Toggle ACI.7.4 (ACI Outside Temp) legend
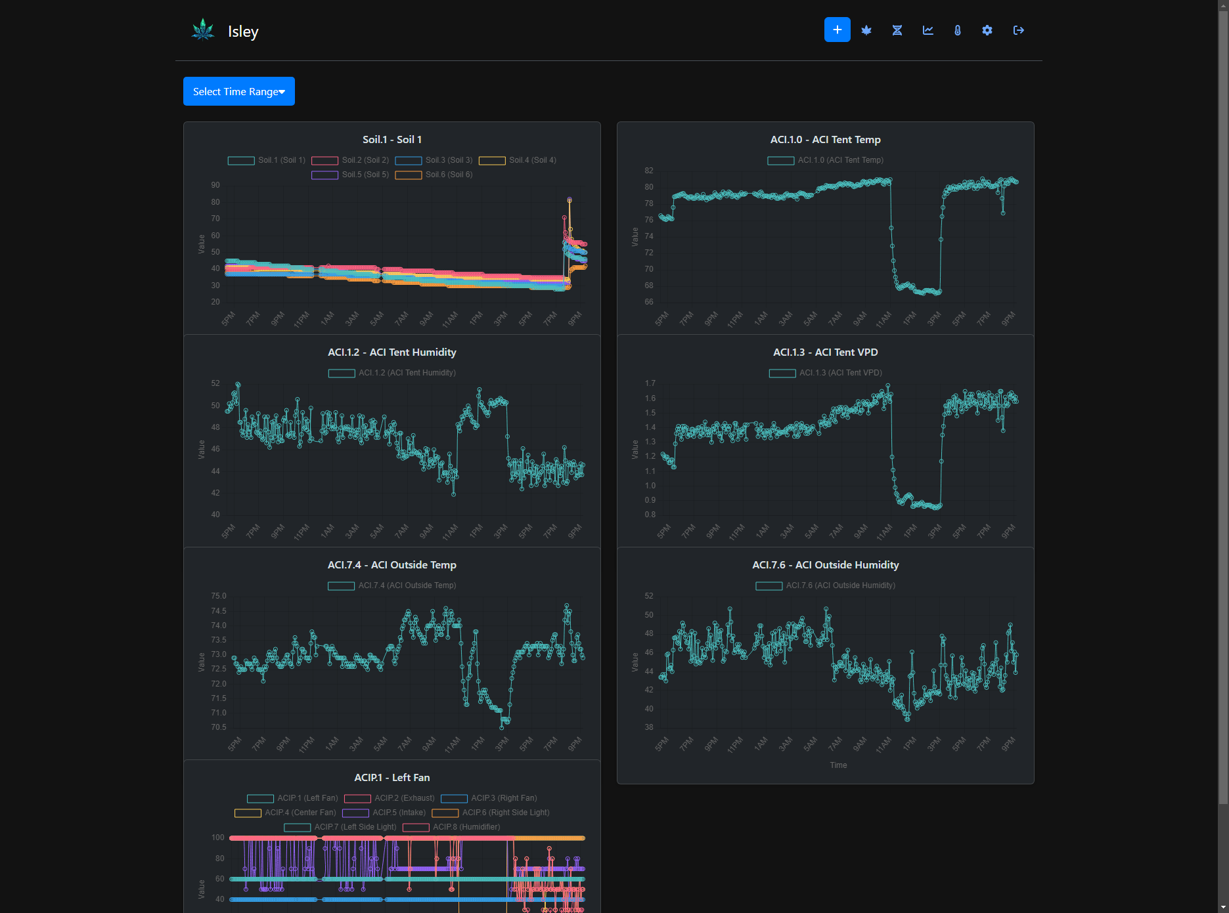Image resolution: width=1229 pixels, height=913 pixels. [x=391, y=585]
